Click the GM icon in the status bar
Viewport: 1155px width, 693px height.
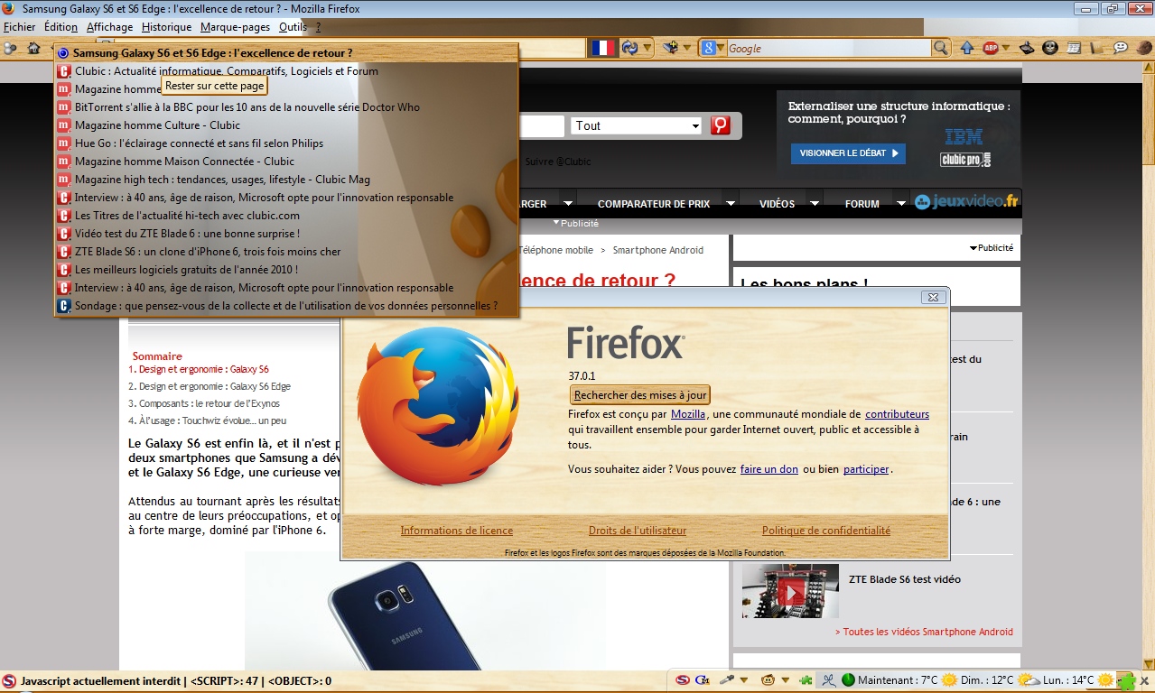(703, 680)
